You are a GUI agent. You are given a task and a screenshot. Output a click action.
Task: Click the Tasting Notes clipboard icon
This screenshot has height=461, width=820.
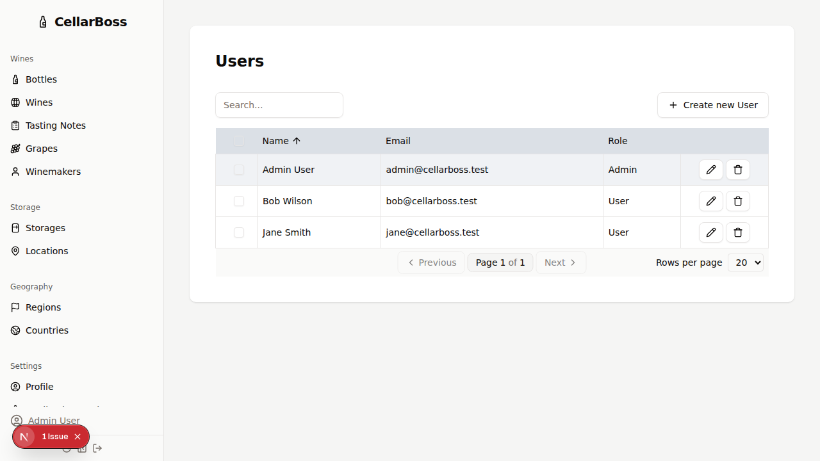click(x=15, y=125)
